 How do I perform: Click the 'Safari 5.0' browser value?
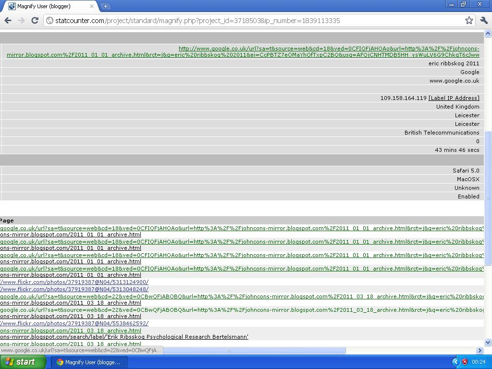point(466,171)
